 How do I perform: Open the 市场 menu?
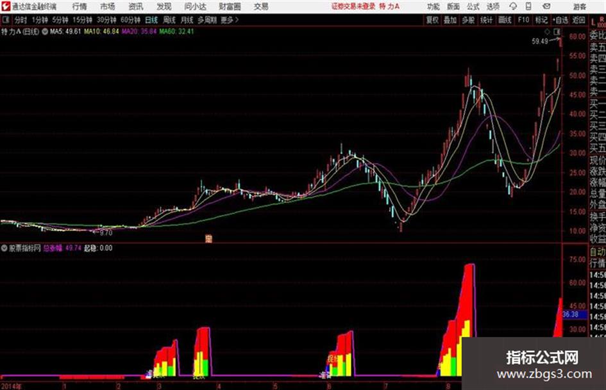point(108,6)
